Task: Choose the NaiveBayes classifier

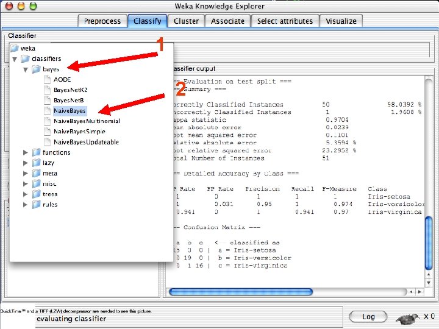Action: (70, 111)
